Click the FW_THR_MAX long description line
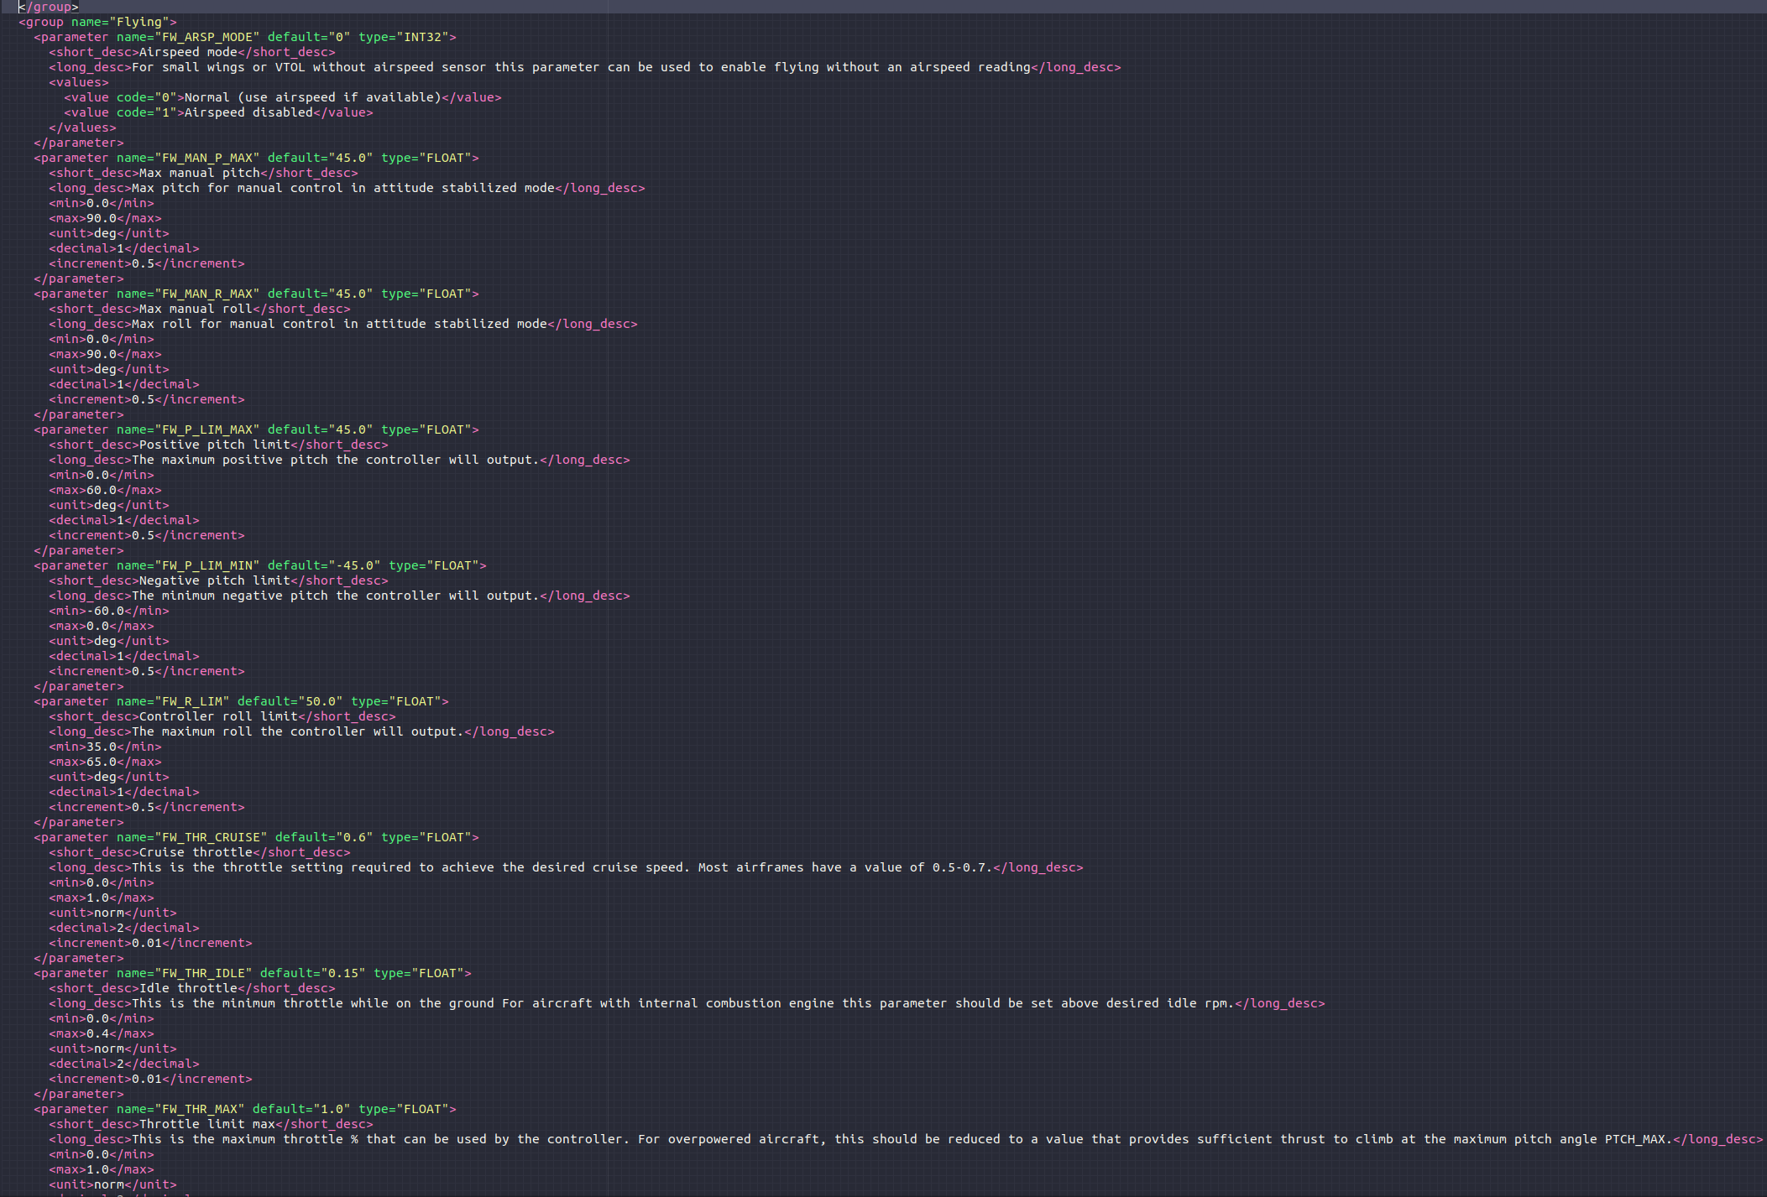1767x1197 pixels. (588, 1139)
